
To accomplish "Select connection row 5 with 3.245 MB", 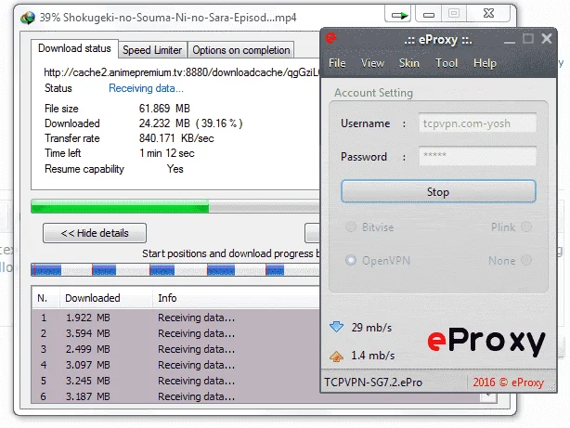I will (176, 381).
